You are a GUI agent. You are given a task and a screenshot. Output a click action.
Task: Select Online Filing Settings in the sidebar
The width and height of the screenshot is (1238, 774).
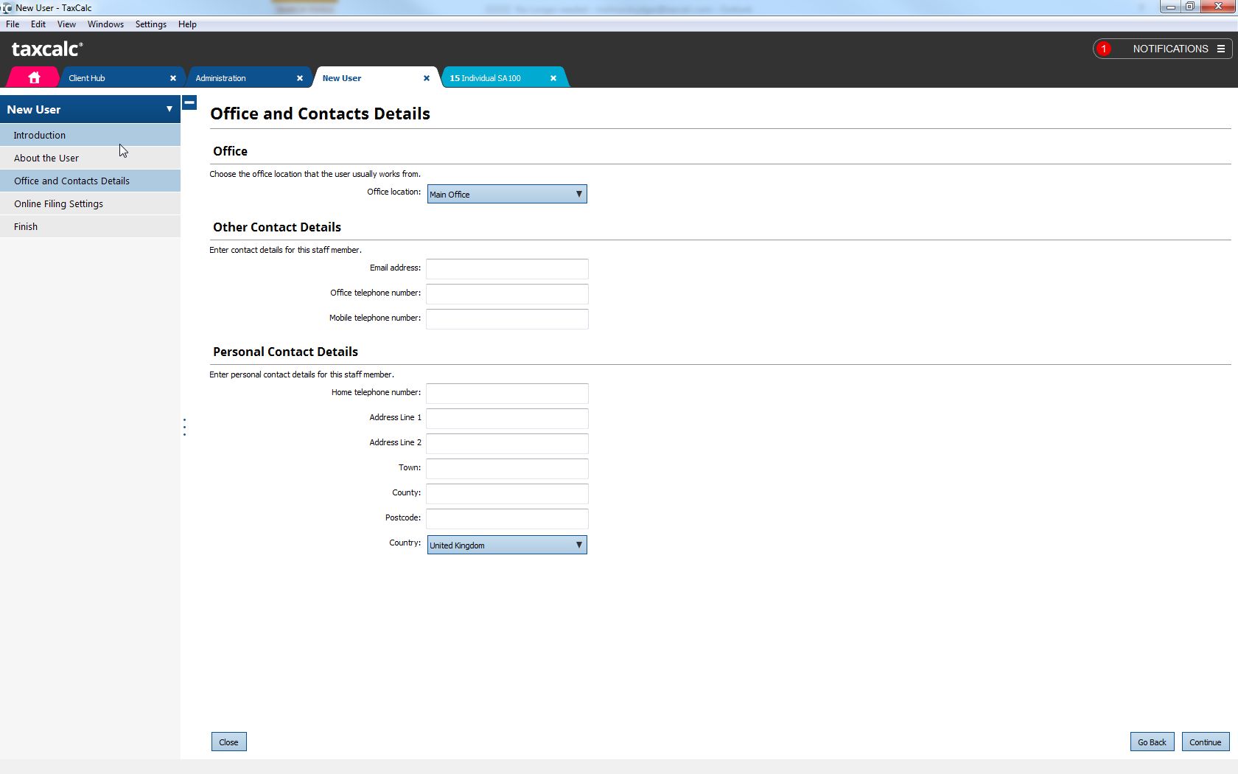(59, 203)
